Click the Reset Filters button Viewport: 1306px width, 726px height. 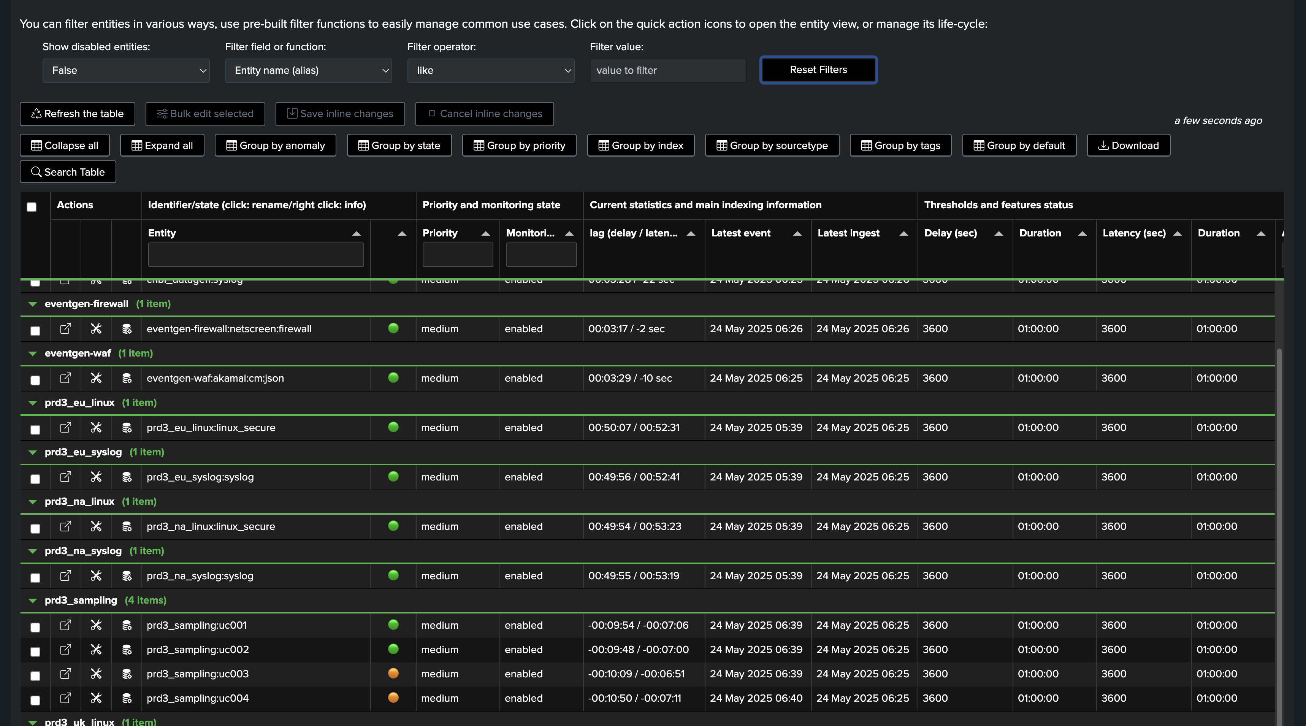(818, 70)
